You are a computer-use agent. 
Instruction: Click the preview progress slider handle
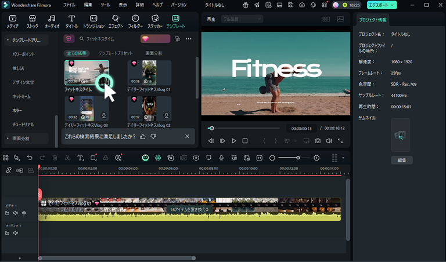click(x=211, y=128)
